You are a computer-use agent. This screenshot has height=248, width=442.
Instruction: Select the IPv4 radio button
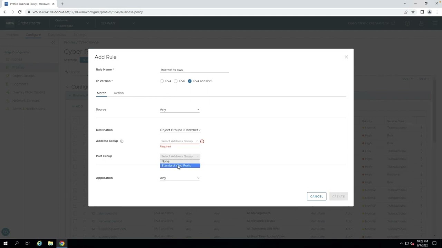[162, 81]
